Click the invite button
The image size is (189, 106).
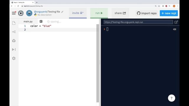78,13
